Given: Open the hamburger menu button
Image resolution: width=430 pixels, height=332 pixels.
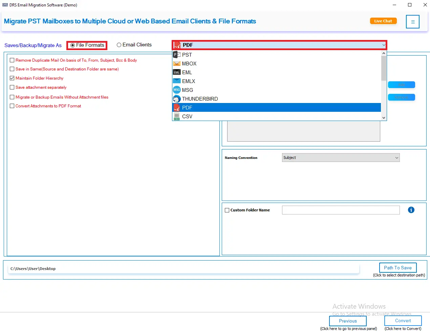Looking at the screenshot, I should (x=413, y=22).
